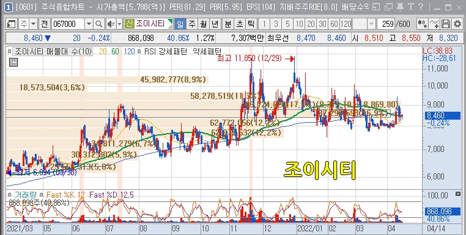The width and height of the screenshot is (466, 235).
Task: Click the pin window icon in title bar
Action: pyautogui.click(x=400, y=7)
